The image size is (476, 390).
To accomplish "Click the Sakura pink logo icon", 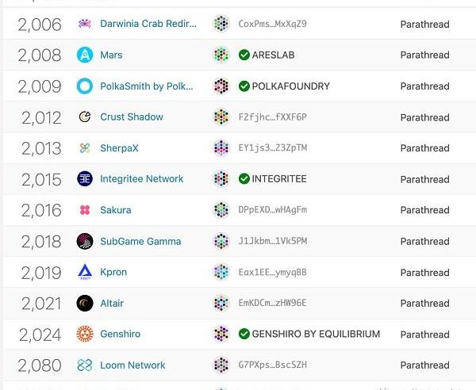I will (x=85, y=210).
